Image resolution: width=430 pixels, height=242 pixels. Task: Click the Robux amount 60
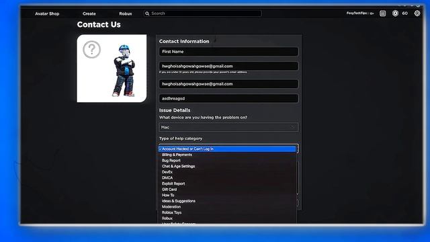404,13
